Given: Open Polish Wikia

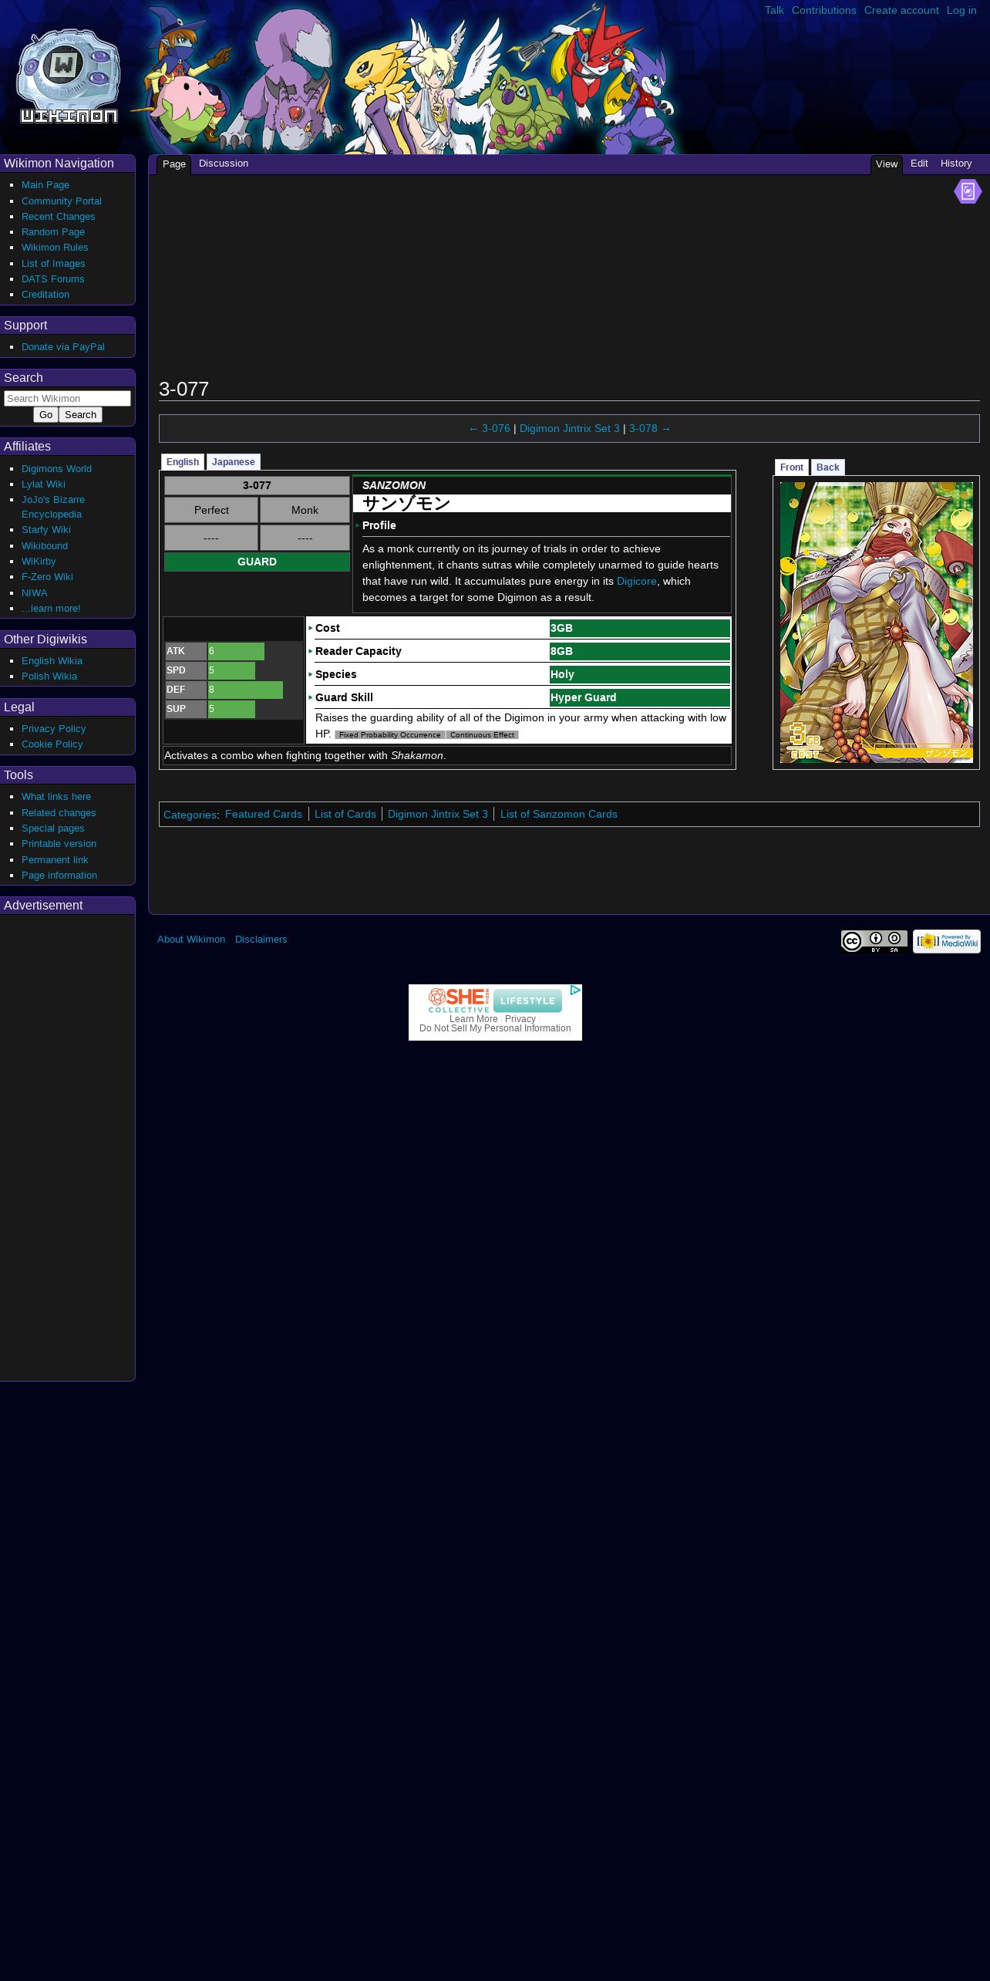Looking at the screenshot, I should [x=49, y=677].
